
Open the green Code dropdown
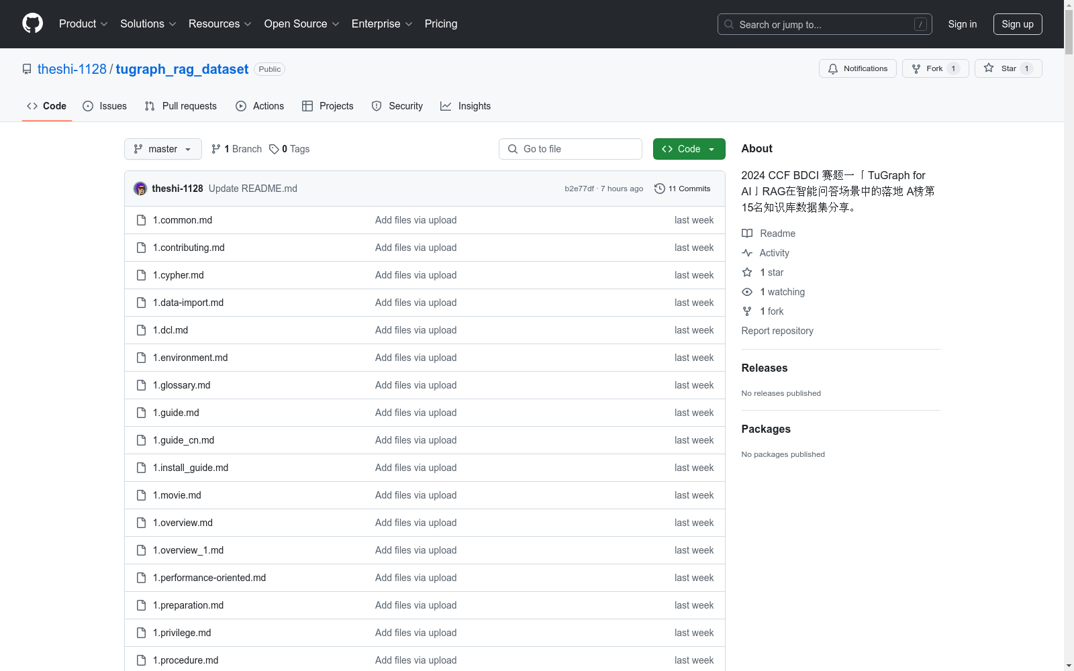coord(689,149)
